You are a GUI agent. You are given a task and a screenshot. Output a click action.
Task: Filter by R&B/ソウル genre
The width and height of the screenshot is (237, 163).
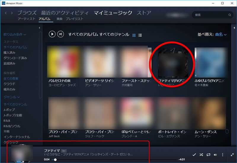coord(12,126)
